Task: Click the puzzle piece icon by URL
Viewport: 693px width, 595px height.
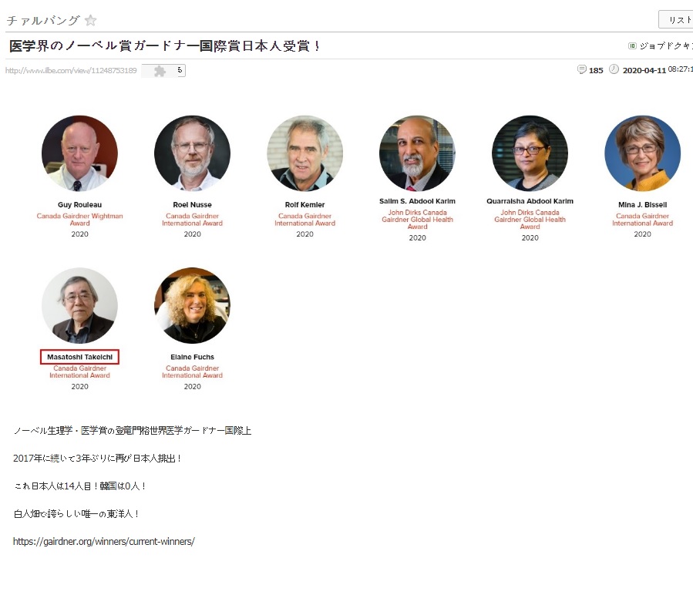Action: click(x=160, y=71)
